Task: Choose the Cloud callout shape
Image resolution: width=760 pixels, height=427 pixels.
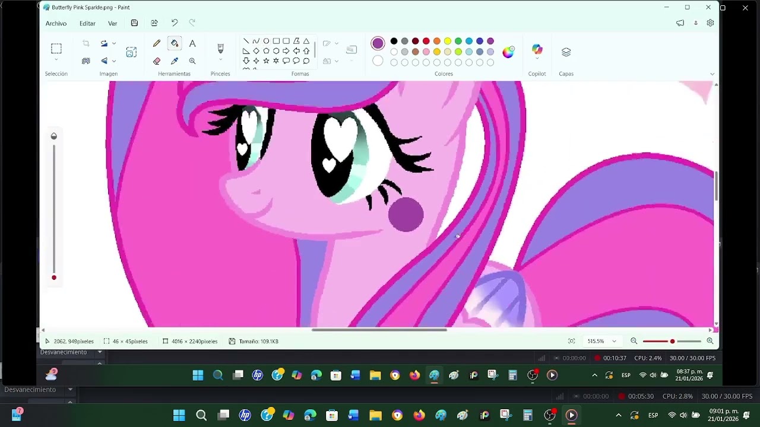Action: (306, 61)
